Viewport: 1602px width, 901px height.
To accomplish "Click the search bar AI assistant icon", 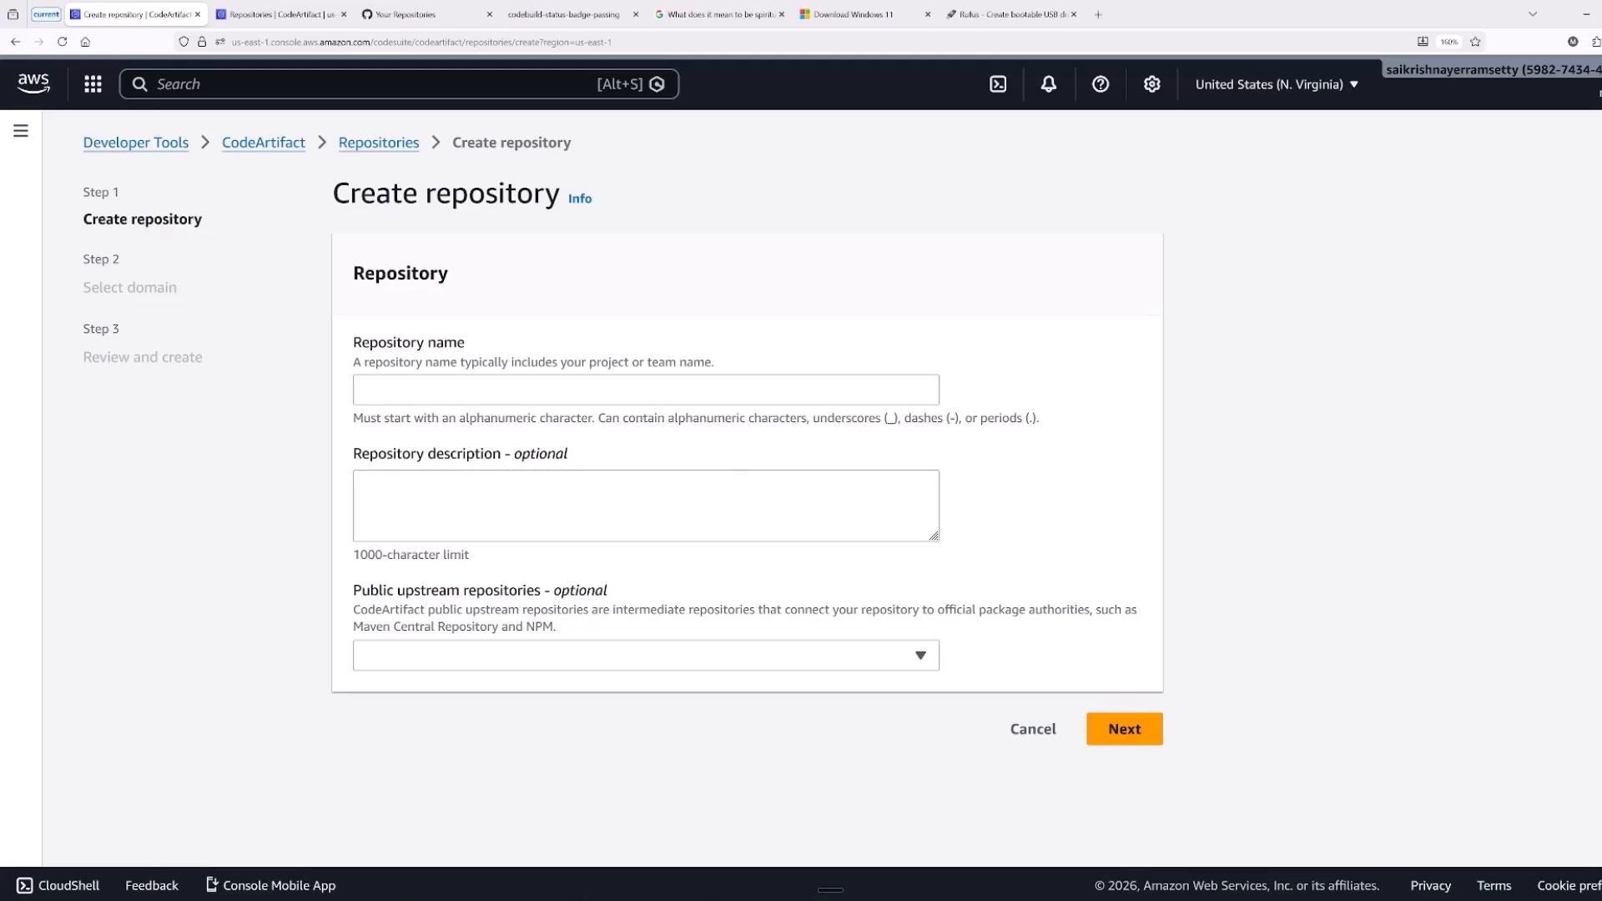I will pos(657,84).
